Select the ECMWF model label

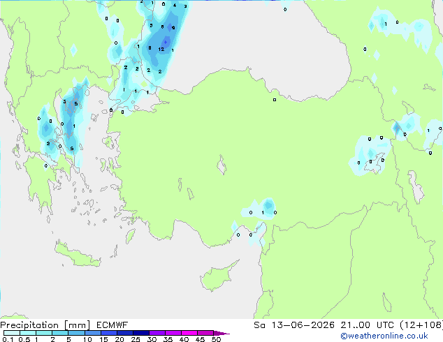click(x=112, y=325)
